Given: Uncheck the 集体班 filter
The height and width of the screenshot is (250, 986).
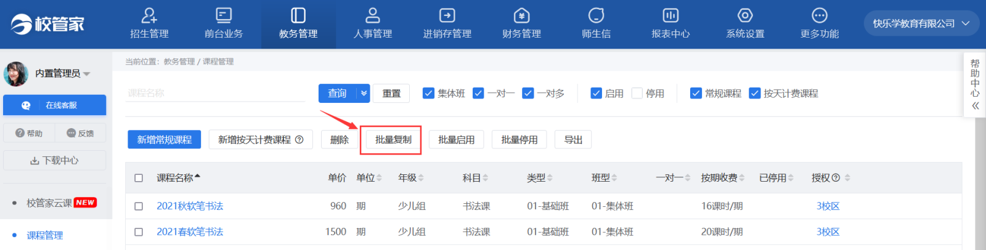Looking at the screenshot, I should pos(428,93).
